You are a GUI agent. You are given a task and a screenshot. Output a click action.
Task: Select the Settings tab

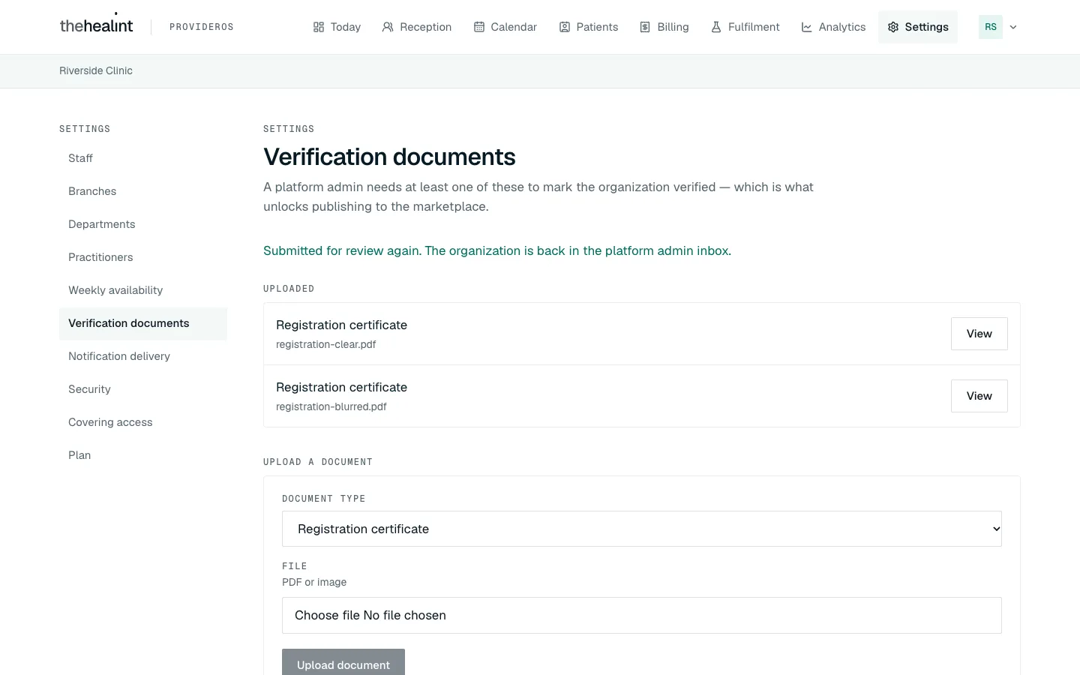tap(918, 27)
